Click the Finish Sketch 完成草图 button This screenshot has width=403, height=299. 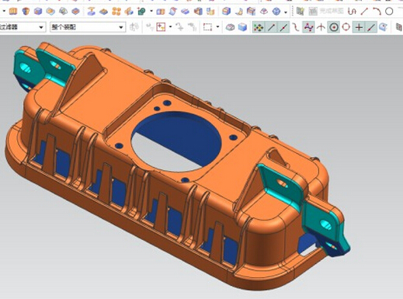[x=326, y=11]
